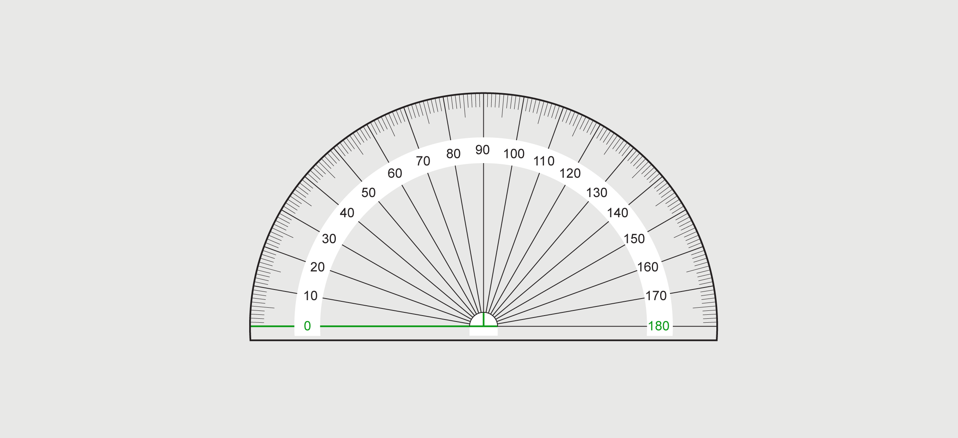Click the 20 degree label
The height and width of the screenshot is (438, 958).
pyautogui.click(x=317, y=267)
